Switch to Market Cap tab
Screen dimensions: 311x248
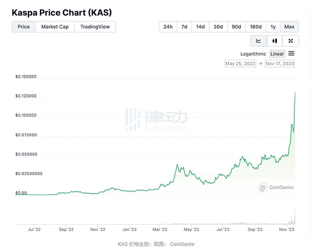[55, 27]
